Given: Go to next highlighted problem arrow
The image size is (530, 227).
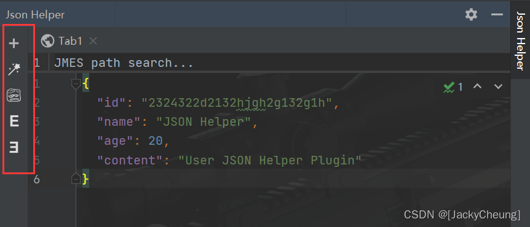Looking at the screenshot, I should (498, 87).
